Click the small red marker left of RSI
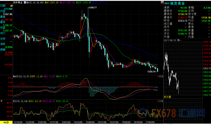The height and width of the screenshot is (125, 211). coord(1,101)
